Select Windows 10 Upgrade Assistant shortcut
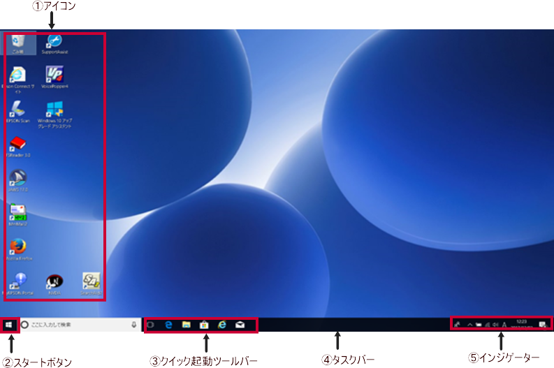The image size is (554, 368). [54, 115]
